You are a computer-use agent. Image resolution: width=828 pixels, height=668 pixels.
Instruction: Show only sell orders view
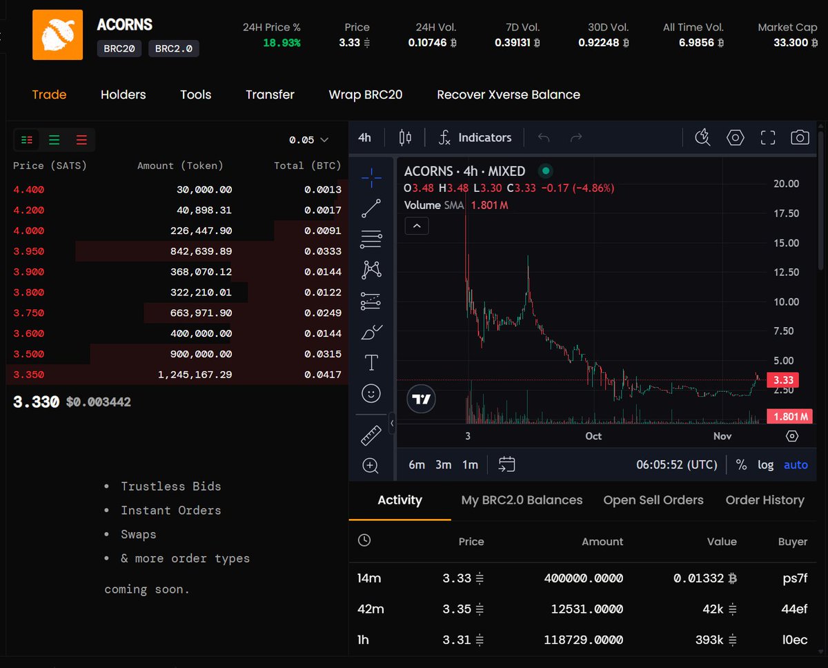[x=81, y=140]
